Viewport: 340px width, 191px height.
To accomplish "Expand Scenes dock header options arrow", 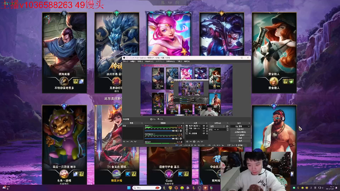I will [x=142, y=123].
